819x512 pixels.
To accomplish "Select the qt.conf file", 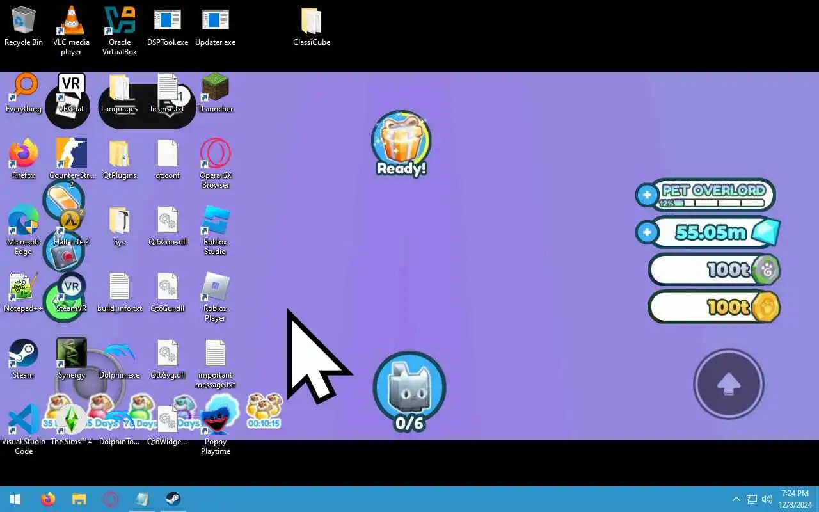I will tap(168, 160).
